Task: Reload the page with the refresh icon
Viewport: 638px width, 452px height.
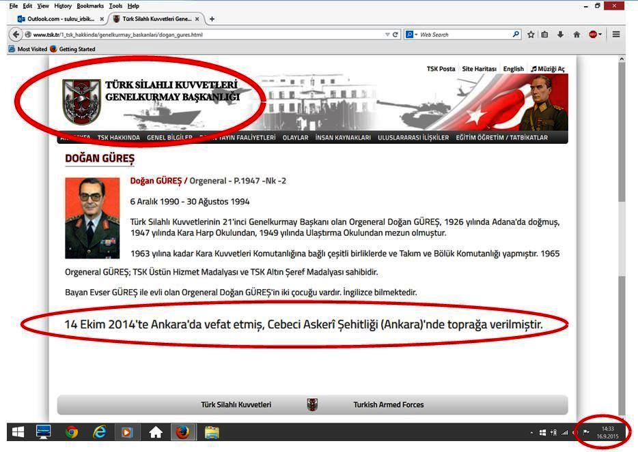Action: pos(396,35)
